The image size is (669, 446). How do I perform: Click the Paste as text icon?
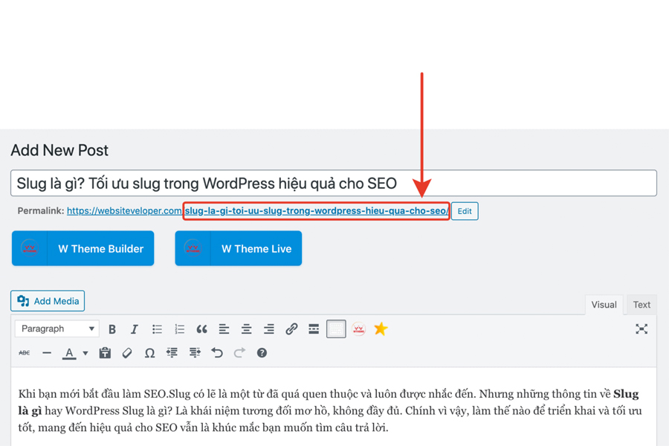[105, 353]
